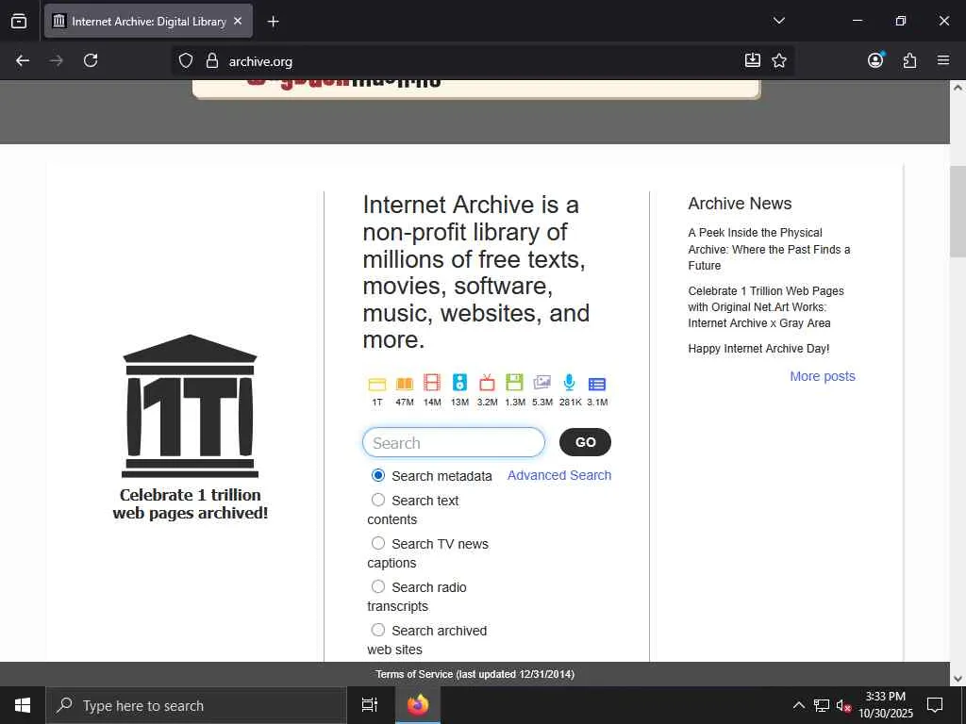
Task: Open the Celebrate 1 Trillion Web Pages news post
Action: [766, 307]
